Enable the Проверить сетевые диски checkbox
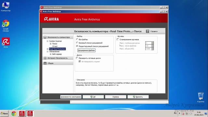Screen dimensions: 208x117 pos(77,58)
